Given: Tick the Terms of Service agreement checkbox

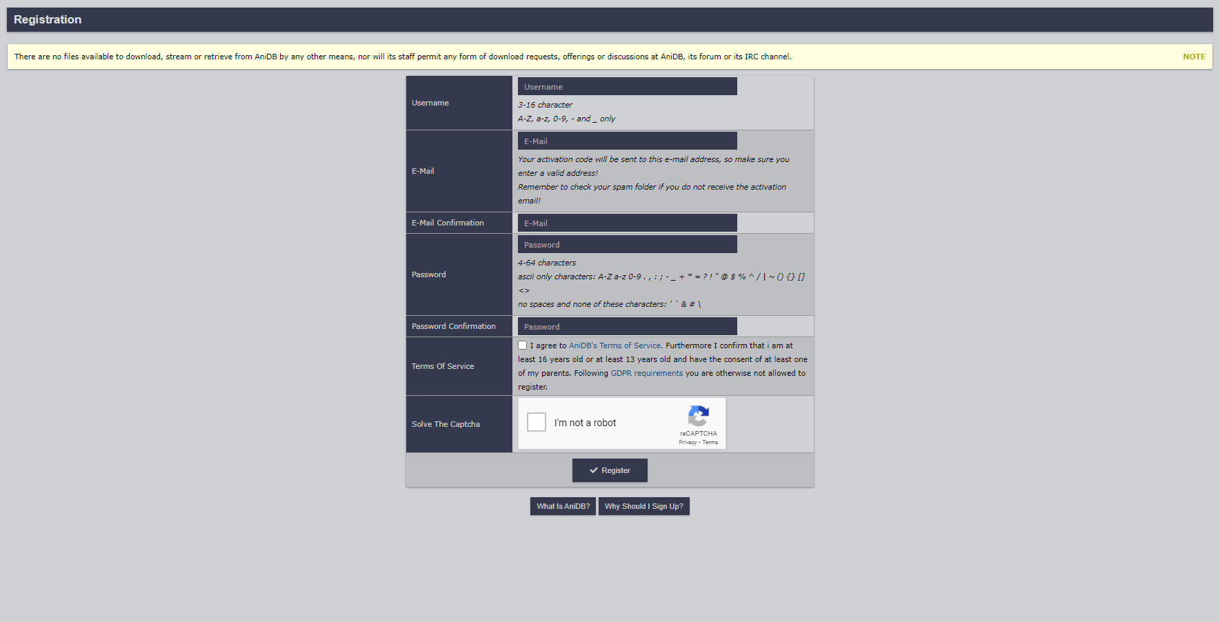Looking at the screenshot, I should tap(522, 345).
